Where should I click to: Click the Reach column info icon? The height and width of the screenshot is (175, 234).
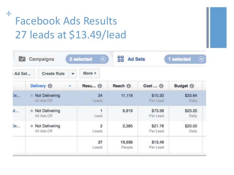[129, 86]
